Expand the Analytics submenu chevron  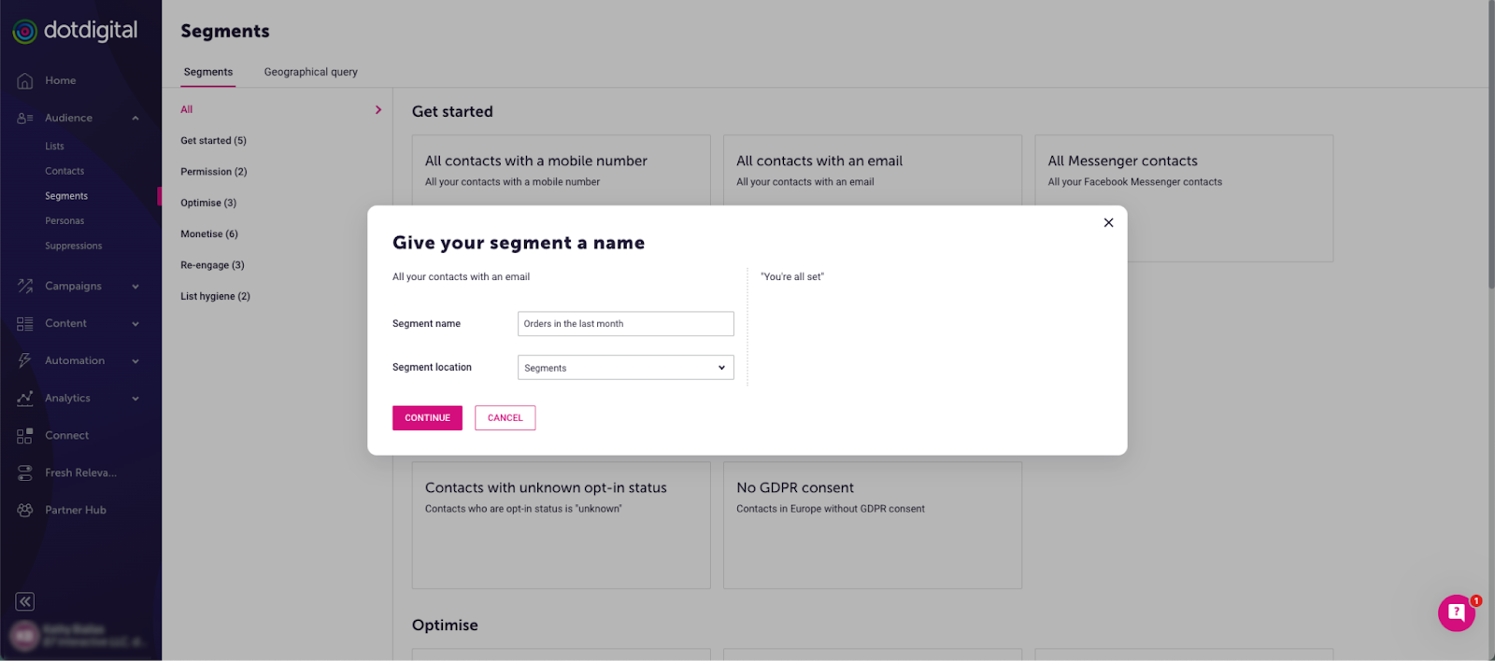pos(135,399)
